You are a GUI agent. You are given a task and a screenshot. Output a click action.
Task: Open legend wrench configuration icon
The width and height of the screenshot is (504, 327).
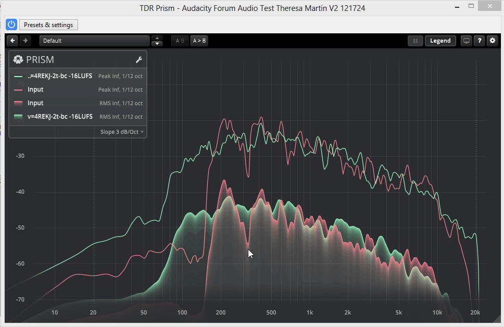(139, 60)
